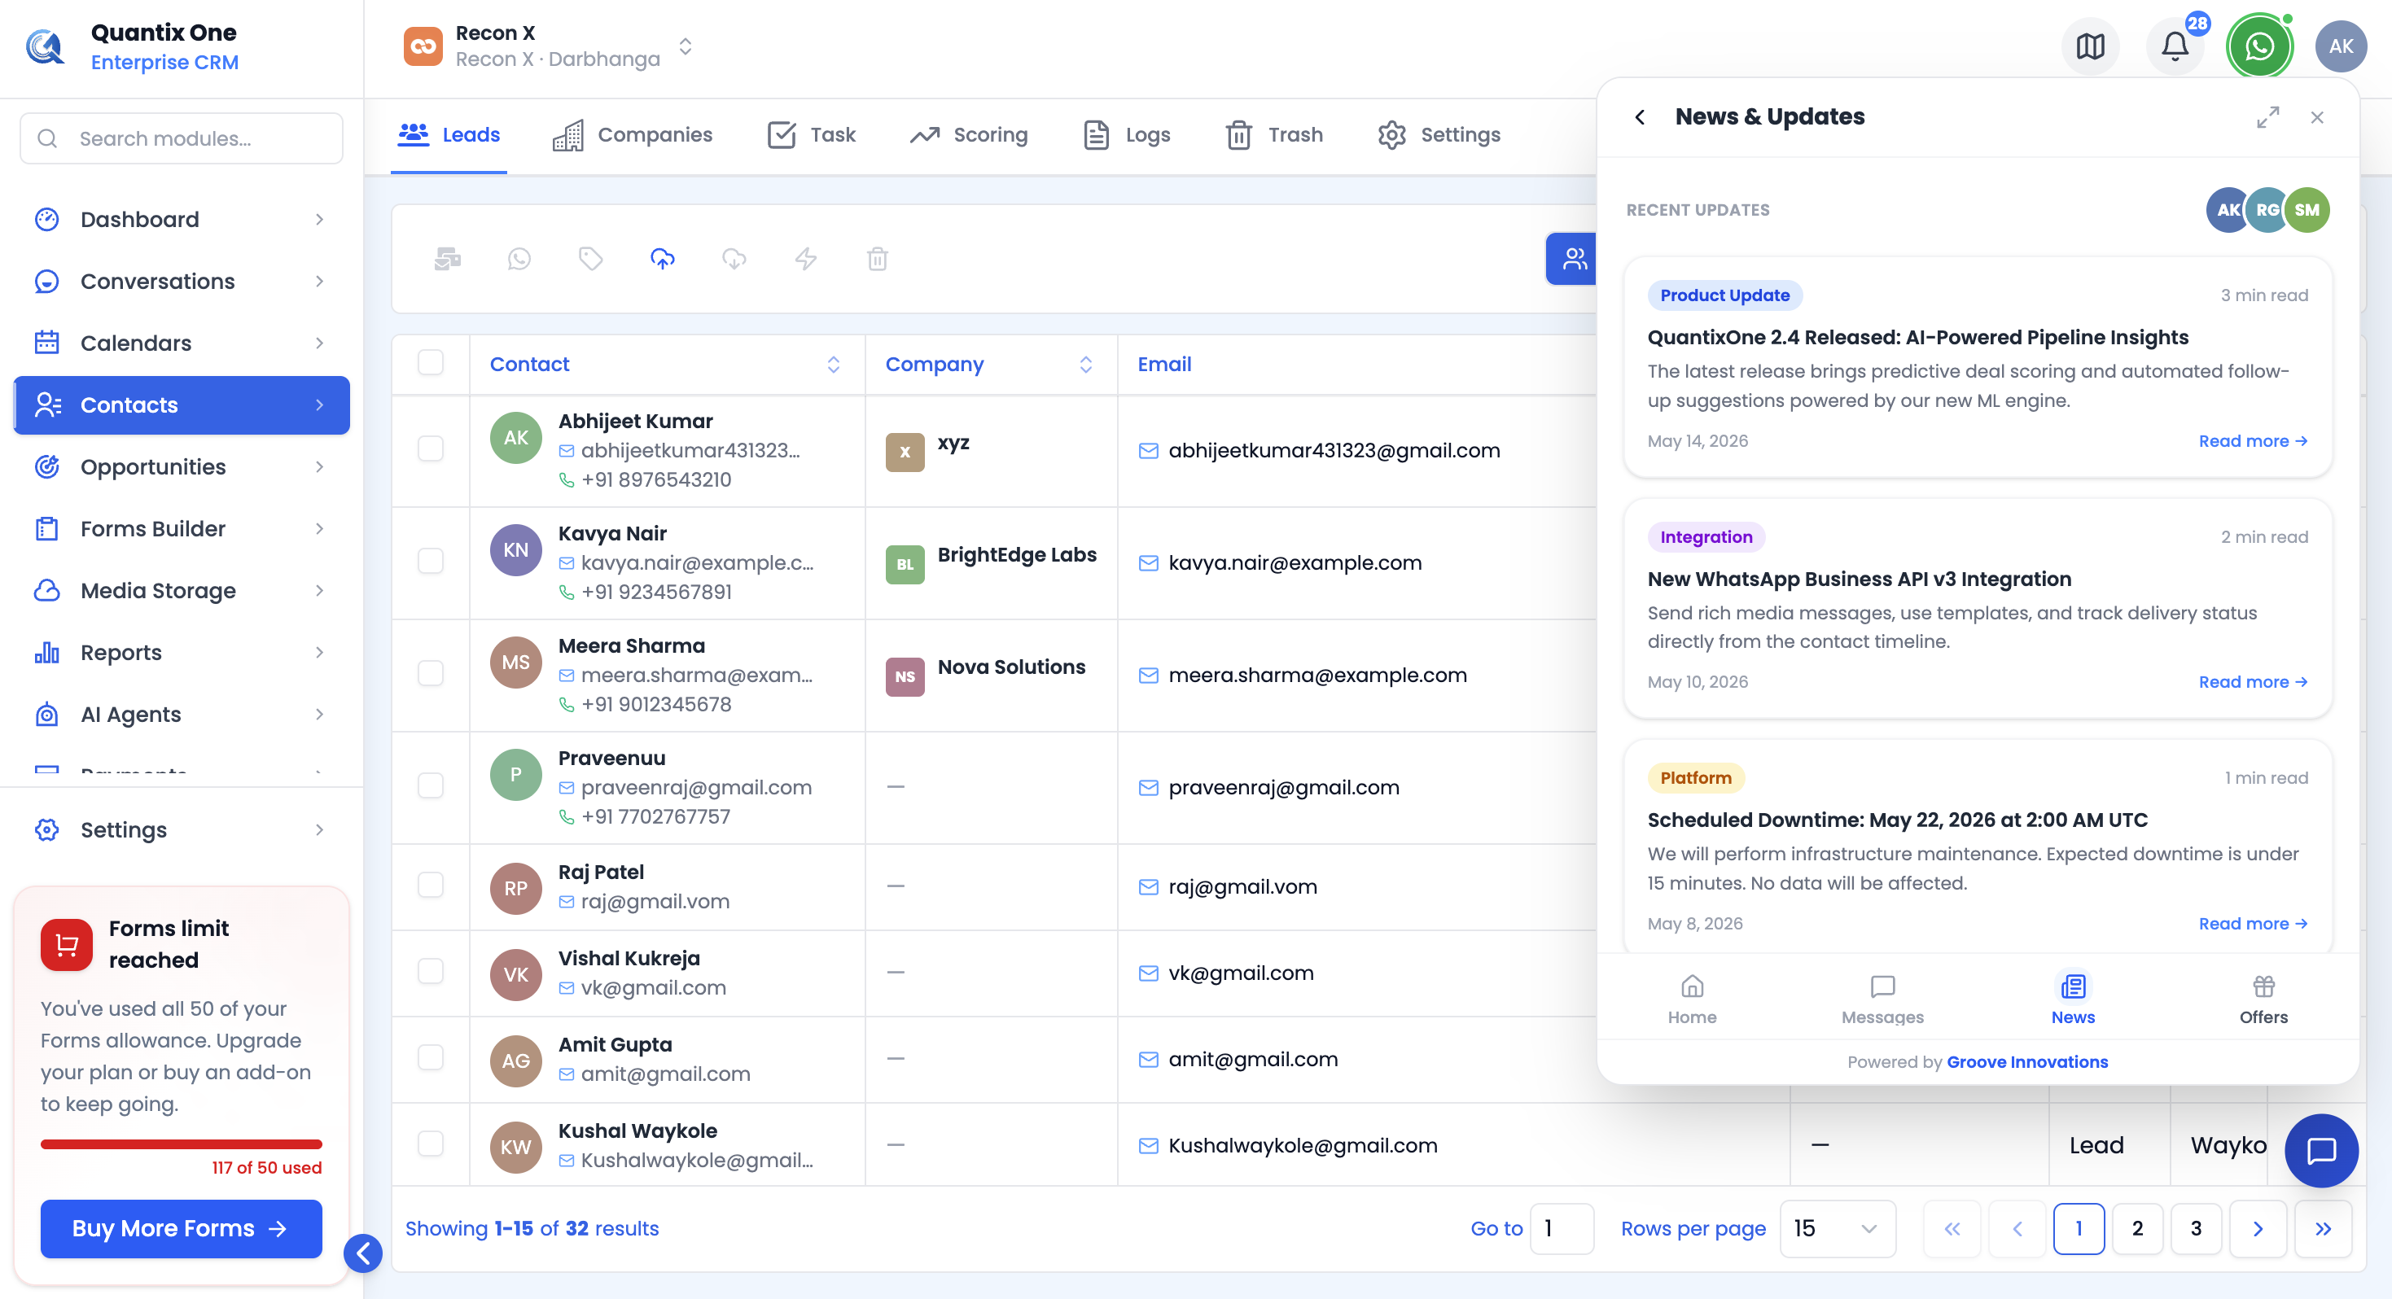Viewport: 2392px width, 1299px height.
Task: Click the WhatsApp icon in leads toolbar
Action: pyautogui.click(x=519, y=259)
